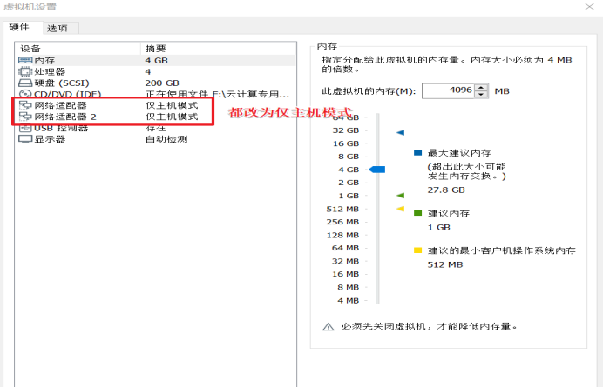Click the green 建议内存 legend swatch

click(x=417, y=213)
